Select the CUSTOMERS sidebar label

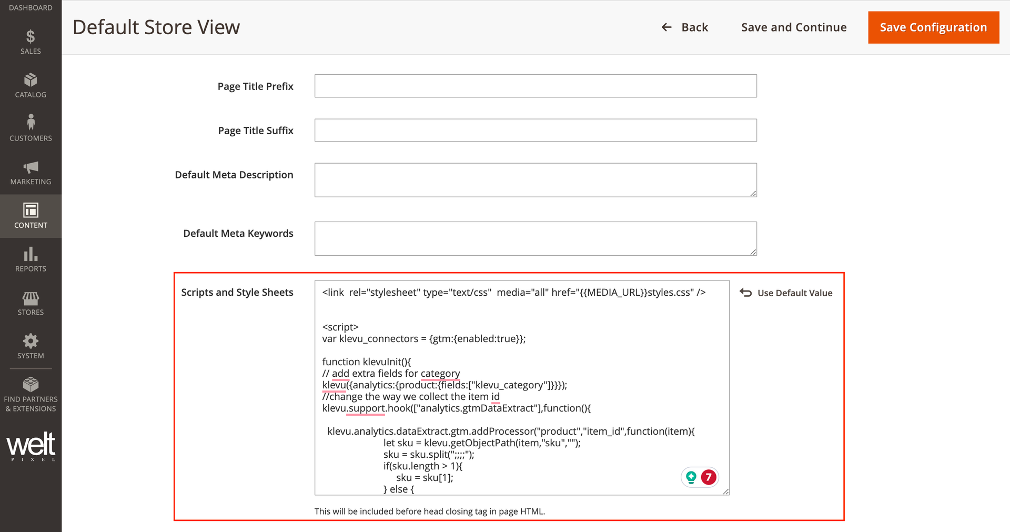click(x=31, y=138)
